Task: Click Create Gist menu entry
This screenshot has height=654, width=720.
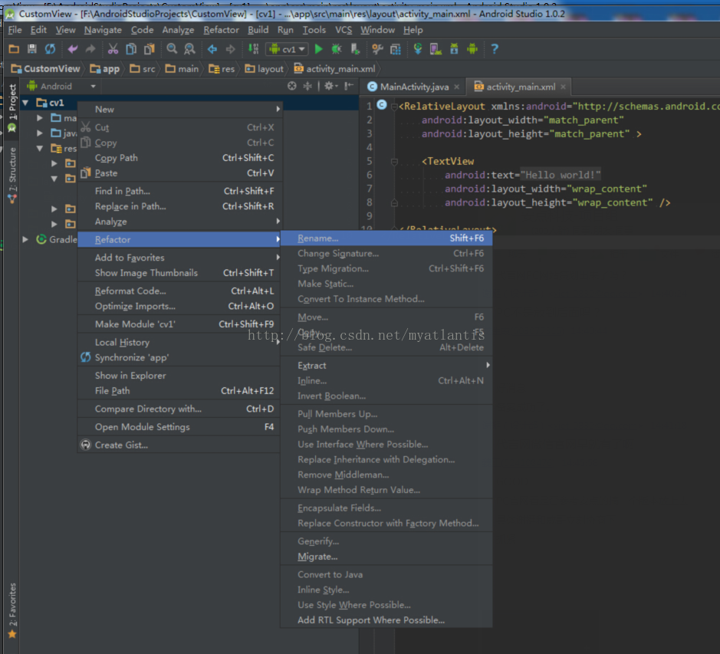Action: click(x=179, y=445)
